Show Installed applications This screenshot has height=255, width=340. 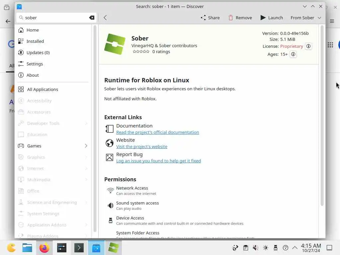click(x=53, y=41)
